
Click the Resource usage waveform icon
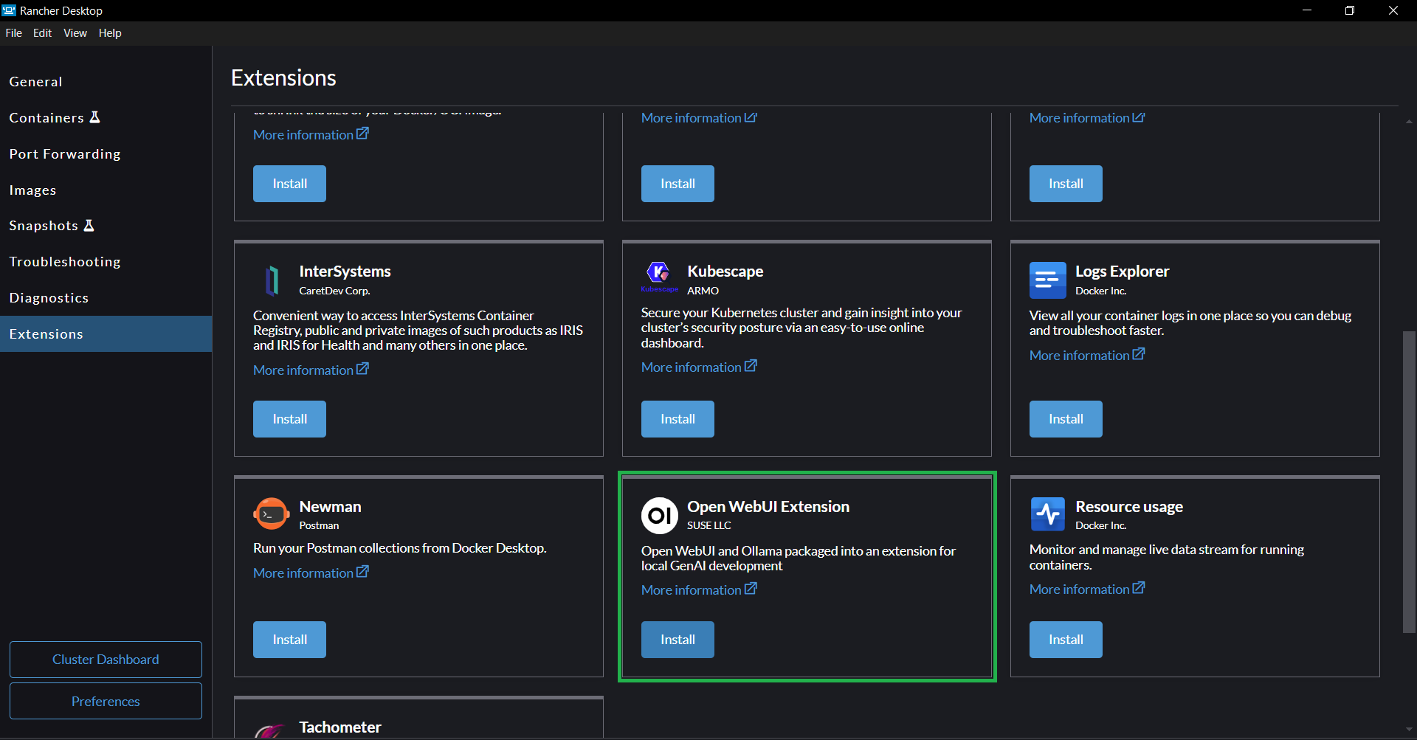(1048, 513)
